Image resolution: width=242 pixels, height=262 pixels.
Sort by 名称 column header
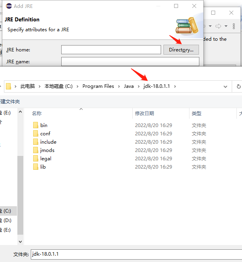(37, 114)
